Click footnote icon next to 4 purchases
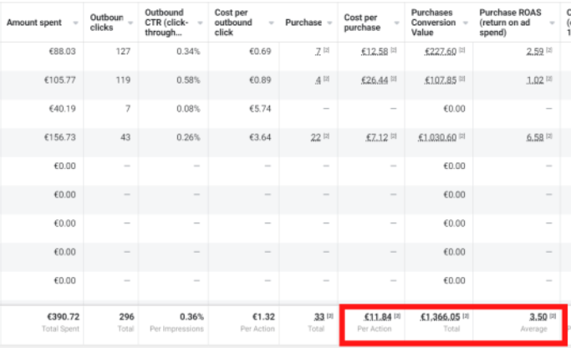571x348 pixels. click(x=326, y=79)
